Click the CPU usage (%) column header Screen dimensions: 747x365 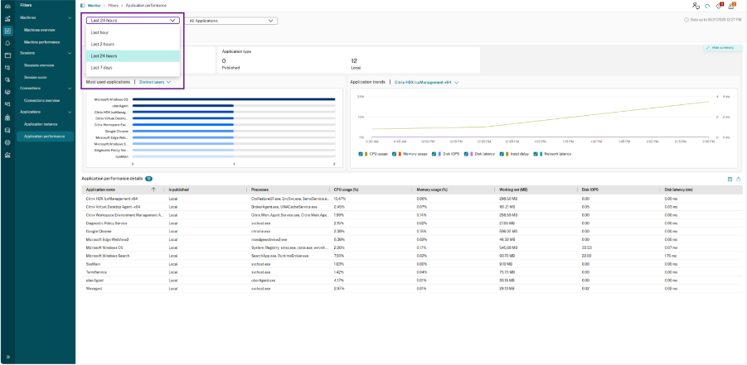346,190
